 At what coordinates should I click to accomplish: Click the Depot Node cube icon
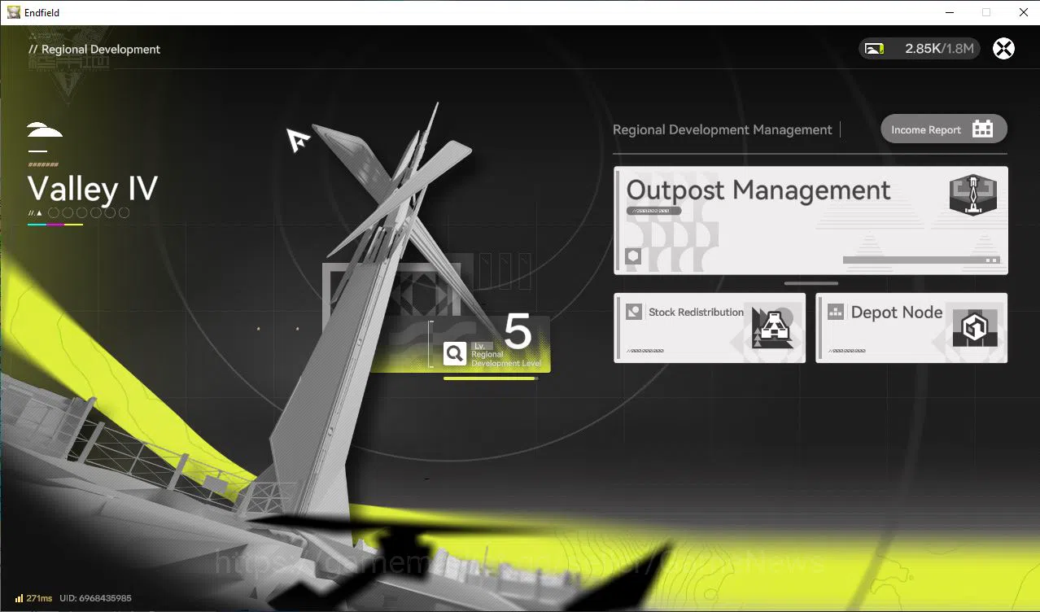pos(974,329)
